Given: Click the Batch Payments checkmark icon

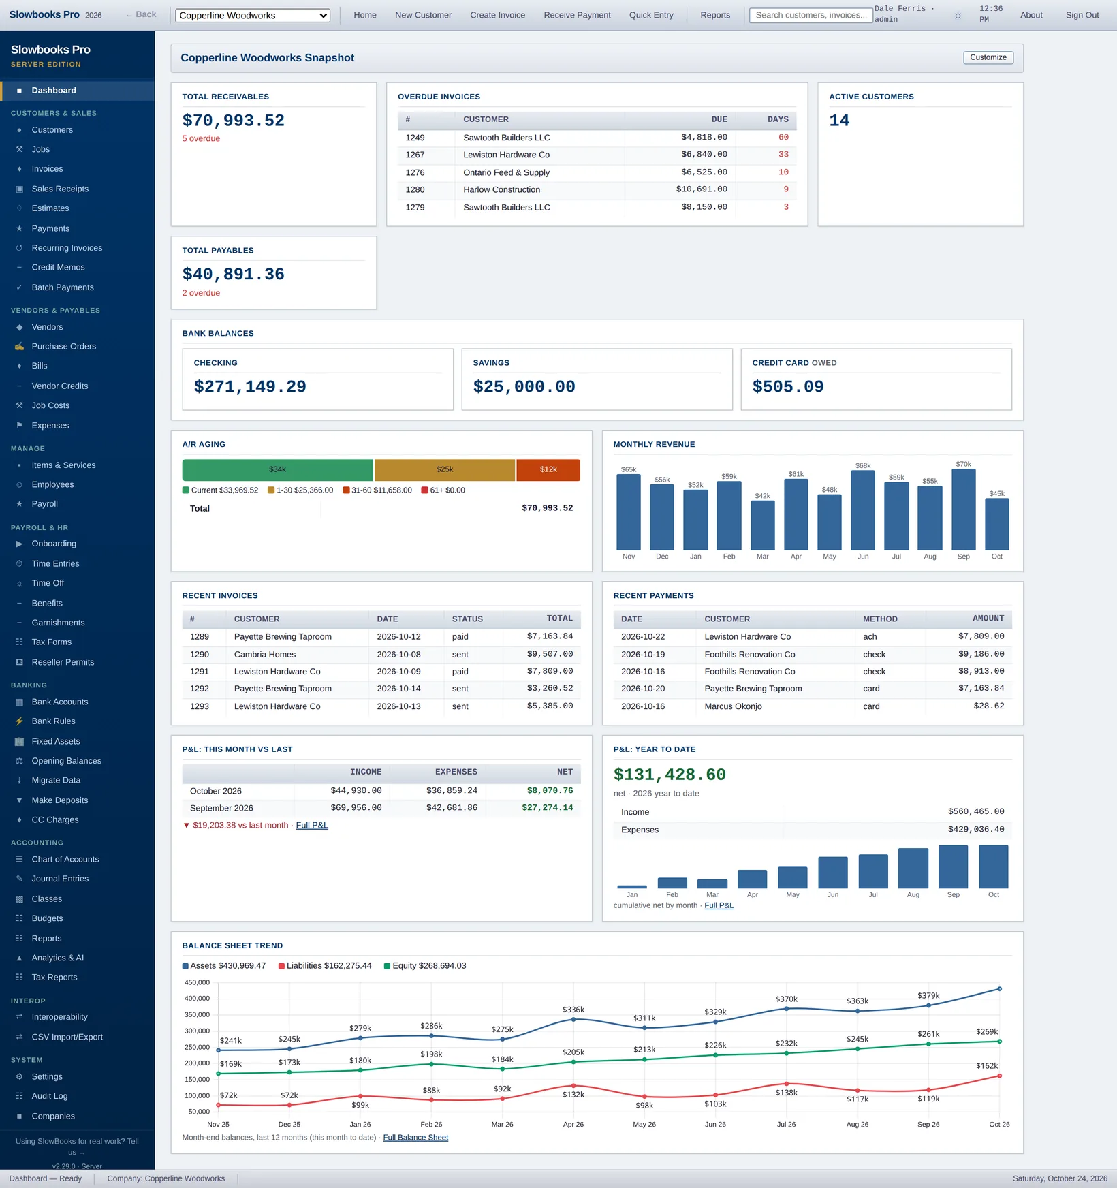Looking at the screenshot, I should click(x=19, y=287).
